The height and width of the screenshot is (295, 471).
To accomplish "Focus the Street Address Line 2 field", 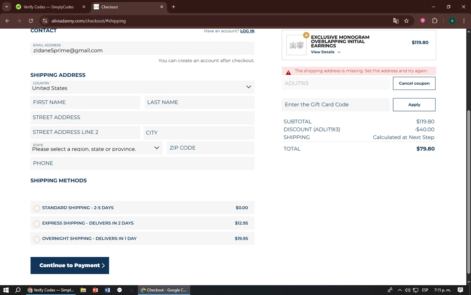I will click(x=85, y=132).
